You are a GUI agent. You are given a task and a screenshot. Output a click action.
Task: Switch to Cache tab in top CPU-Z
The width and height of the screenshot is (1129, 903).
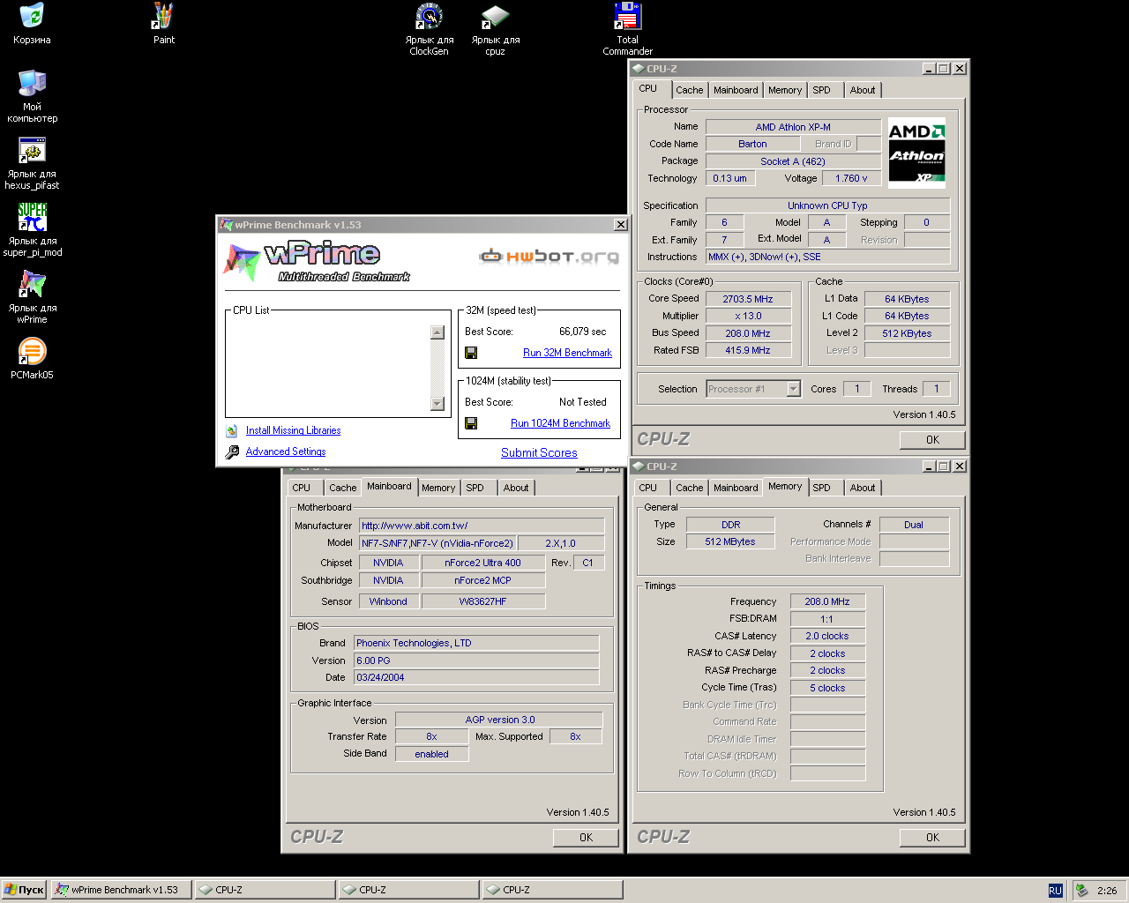point(690,90)
